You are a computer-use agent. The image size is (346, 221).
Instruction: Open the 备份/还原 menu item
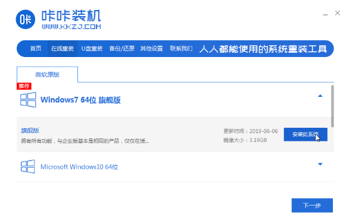[x=122, y=49]
